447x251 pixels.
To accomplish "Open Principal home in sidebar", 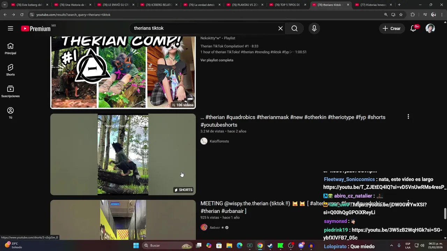I will 10,49.
